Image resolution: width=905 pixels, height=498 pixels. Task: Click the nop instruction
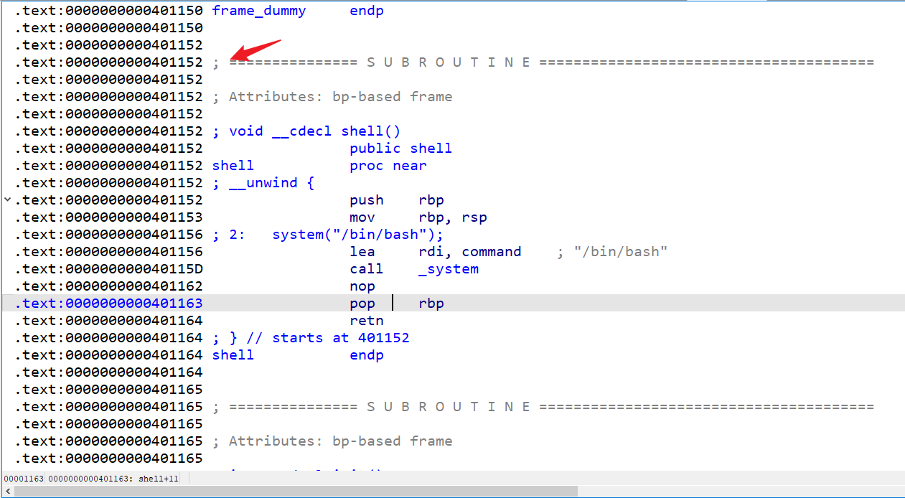click(x=362, y=286)
